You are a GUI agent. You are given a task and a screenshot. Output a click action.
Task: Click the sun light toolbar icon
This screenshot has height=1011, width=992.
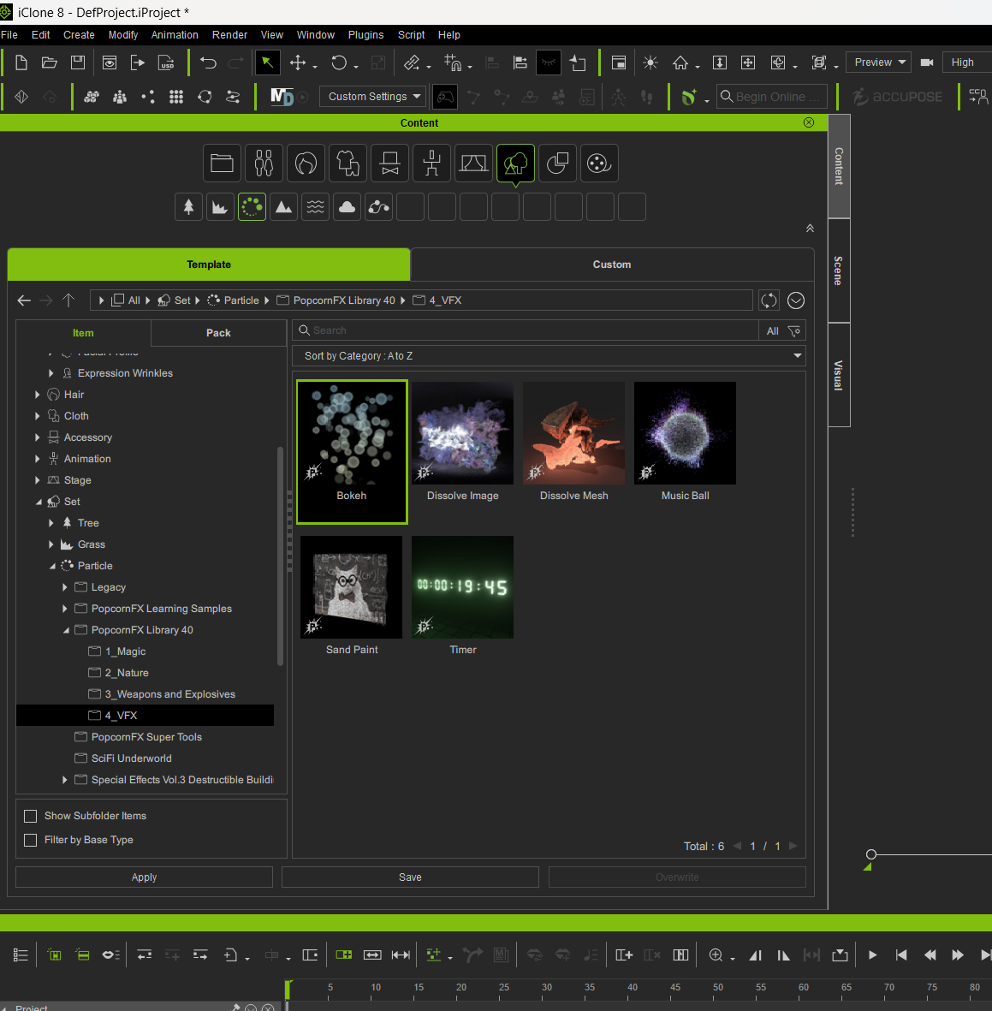tap(650, 62)
